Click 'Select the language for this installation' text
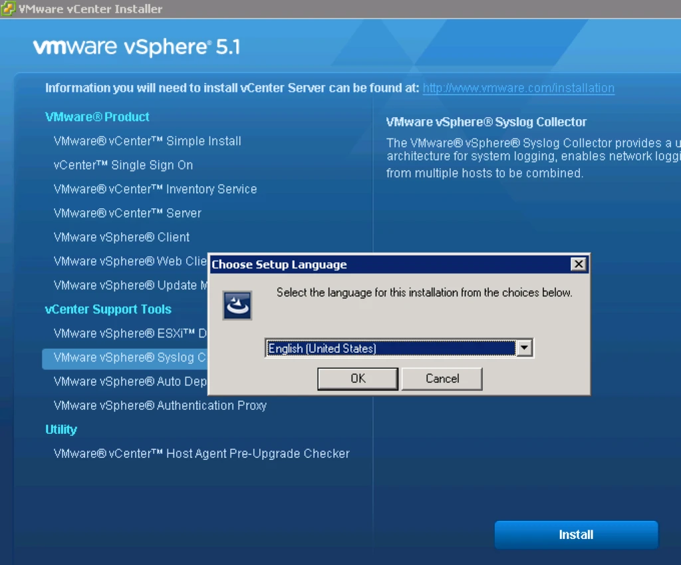Screen dimensions: 681x565 point(424,293)
